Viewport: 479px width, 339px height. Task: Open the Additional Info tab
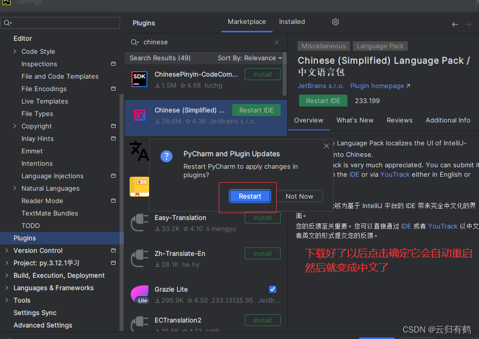tap(448, 120)
